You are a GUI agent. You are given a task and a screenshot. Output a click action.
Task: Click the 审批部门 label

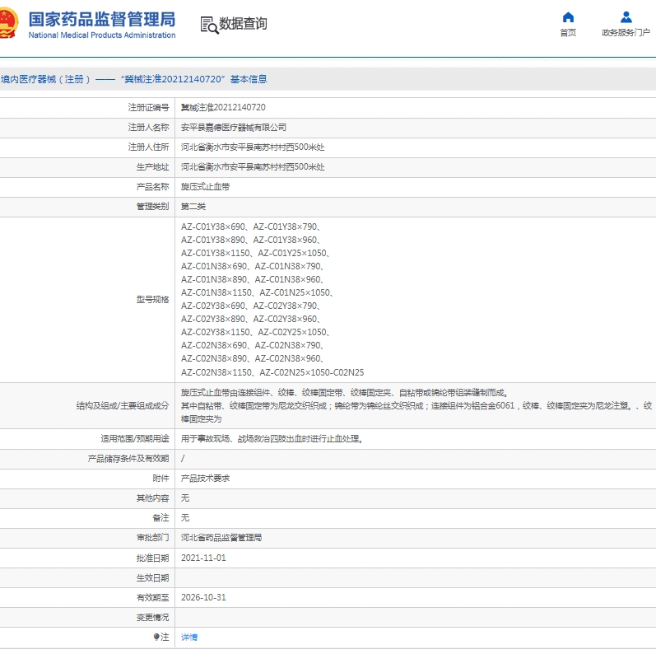point(153,538)
